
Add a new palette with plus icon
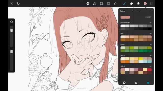pyautogui.click(x=151, y=11)
